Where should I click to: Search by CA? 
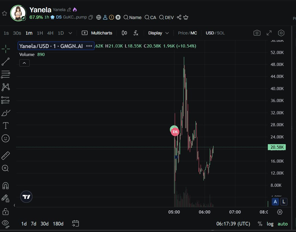click(x=151, y=17)
